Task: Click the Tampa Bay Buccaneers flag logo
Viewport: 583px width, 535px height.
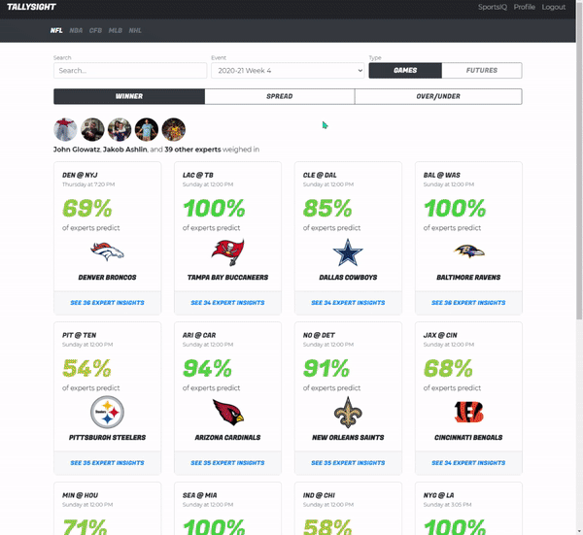Action: tap(227, 252)
